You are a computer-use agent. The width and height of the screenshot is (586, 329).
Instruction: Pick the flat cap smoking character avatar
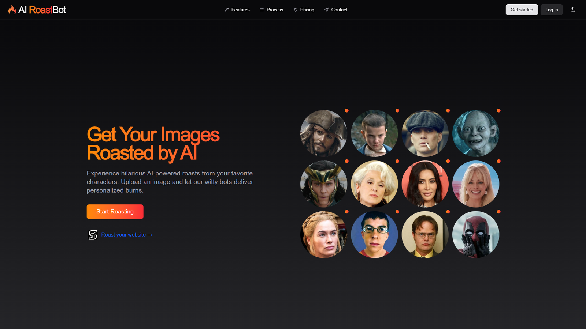[425, 133]
